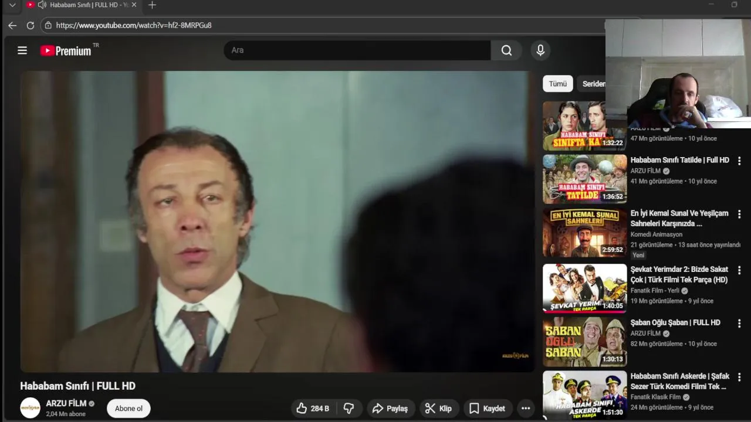Select the Tümü filter chip
The image size is (751, 422).
coord(558,84)
